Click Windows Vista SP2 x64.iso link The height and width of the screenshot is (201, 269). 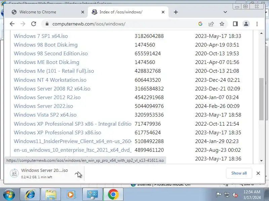(45, 115)
